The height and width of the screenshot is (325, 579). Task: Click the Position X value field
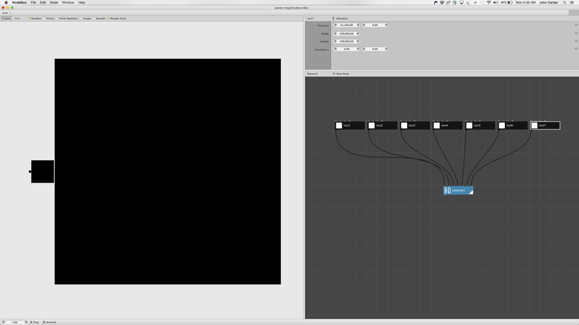(x=347, y=25)
